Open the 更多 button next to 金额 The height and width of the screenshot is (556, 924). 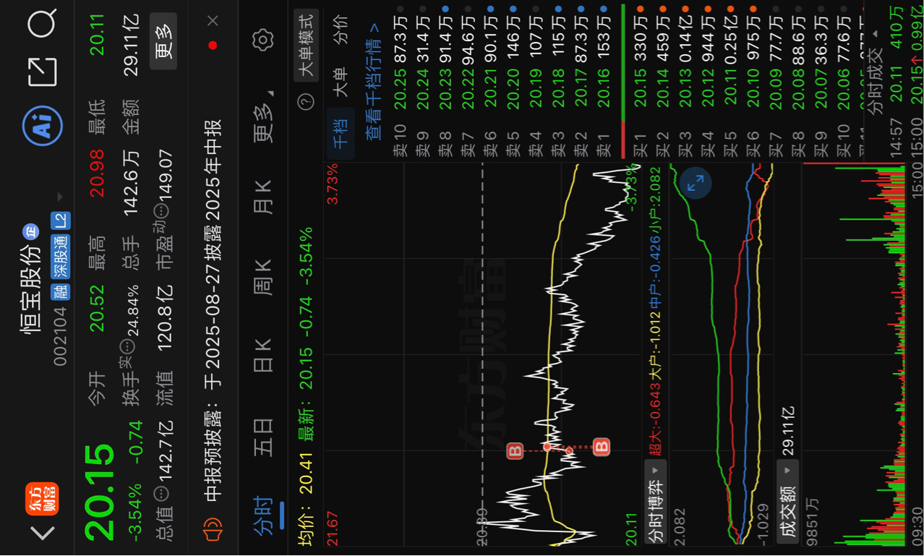click(163, 41)
